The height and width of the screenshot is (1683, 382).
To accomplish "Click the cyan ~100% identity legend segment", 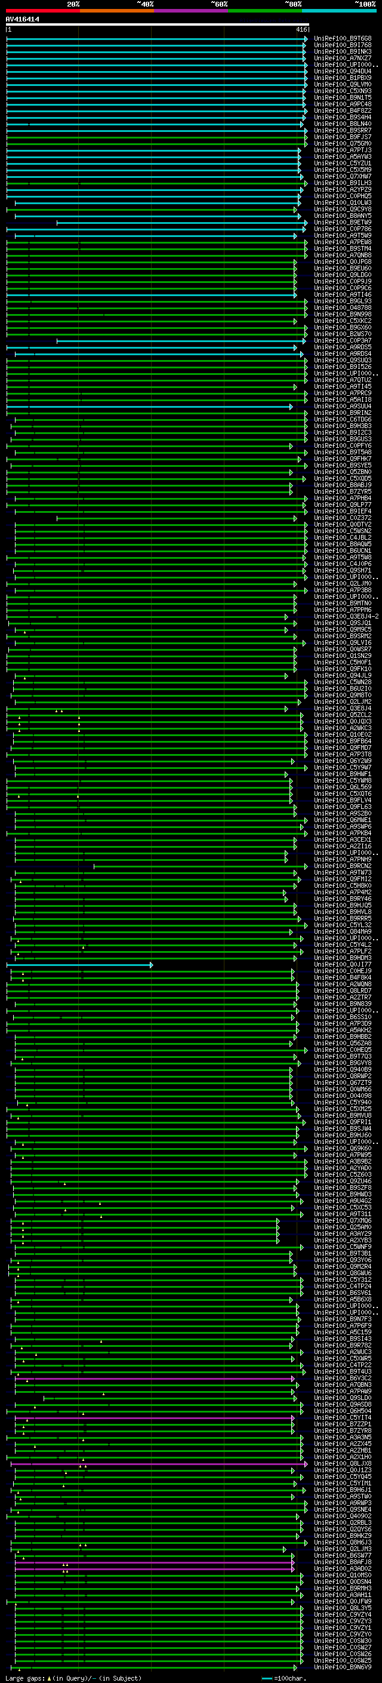I will [x=339, y=11].
